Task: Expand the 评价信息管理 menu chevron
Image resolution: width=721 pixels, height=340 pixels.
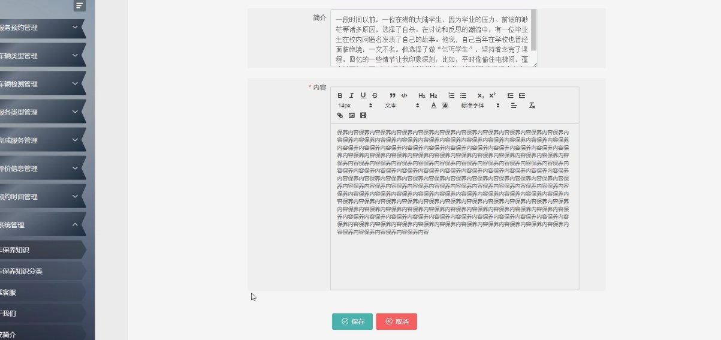Action: 75,168
